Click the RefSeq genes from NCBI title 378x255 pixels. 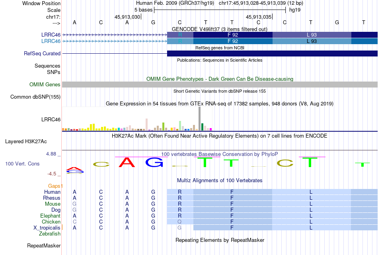coord(220,48)
